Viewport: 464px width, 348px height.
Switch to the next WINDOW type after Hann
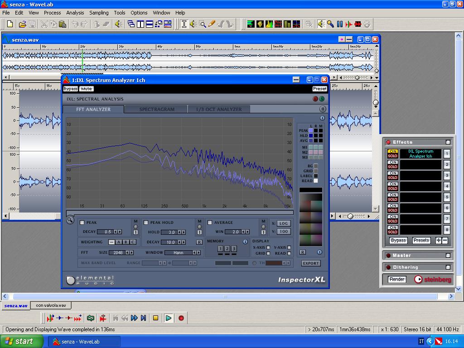point(198,253)
